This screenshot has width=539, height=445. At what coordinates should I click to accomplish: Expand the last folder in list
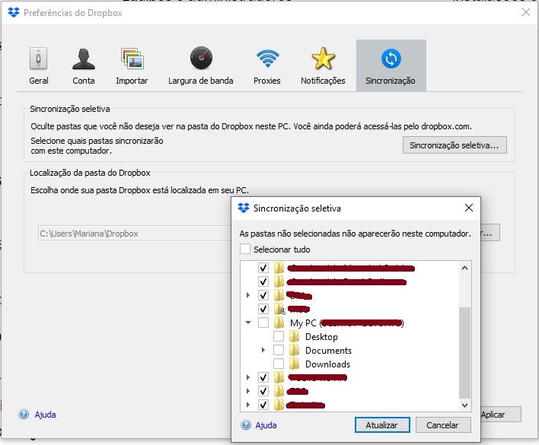pos(248,405)
